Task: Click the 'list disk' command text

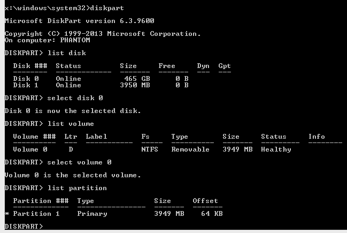Action: tap(67, 53)
